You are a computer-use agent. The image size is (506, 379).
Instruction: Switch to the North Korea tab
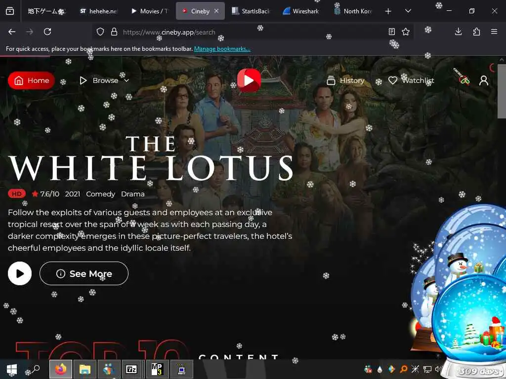point(353,11)
